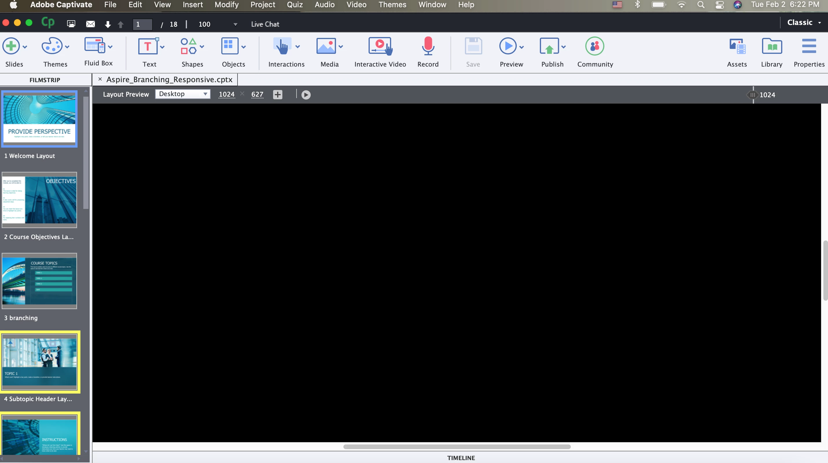Click the Fluid Box icon
The image size is (828, 463).
tap(95, 46)
